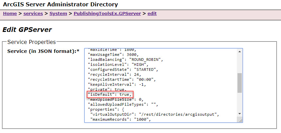The image size is (281, 133).
Task: Click the "private": true line
Action: point(107,89)
